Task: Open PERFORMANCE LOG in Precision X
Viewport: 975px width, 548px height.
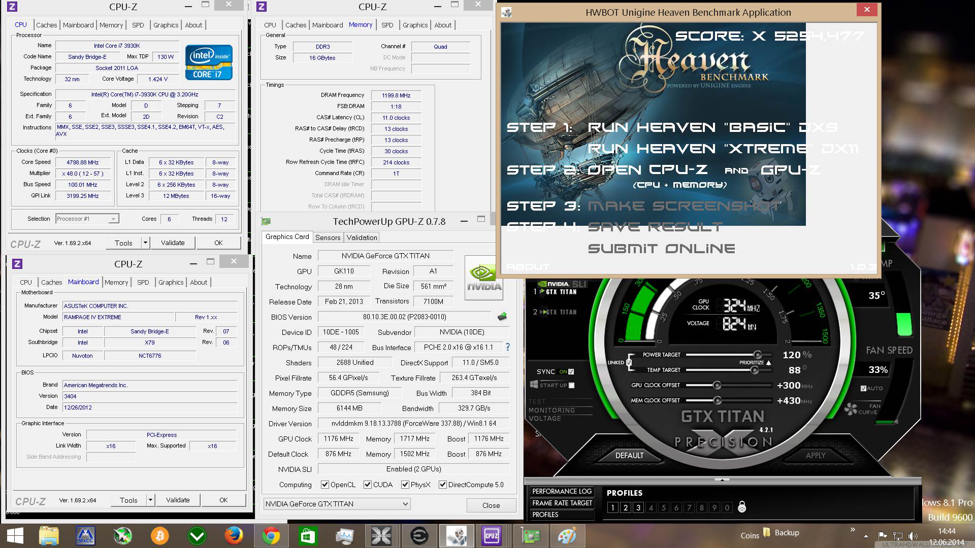Action: click(562, 491)
